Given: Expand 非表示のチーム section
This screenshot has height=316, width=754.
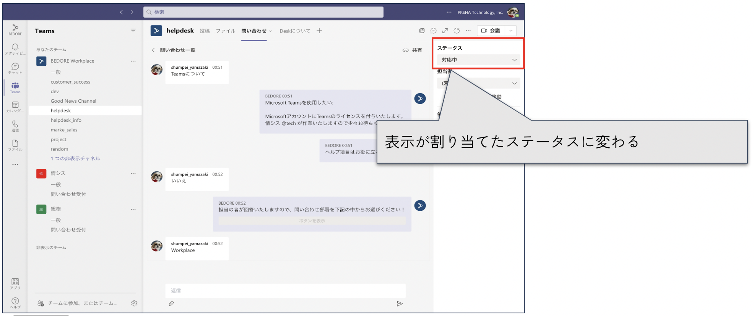Looking at the screenshot, I should point(51,248).
